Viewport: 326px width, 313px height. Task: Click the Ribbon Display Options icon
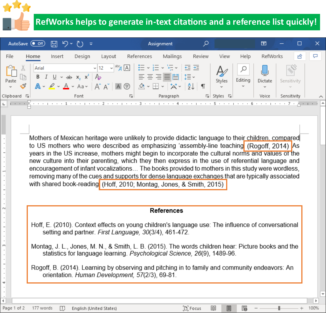(264, 43)
